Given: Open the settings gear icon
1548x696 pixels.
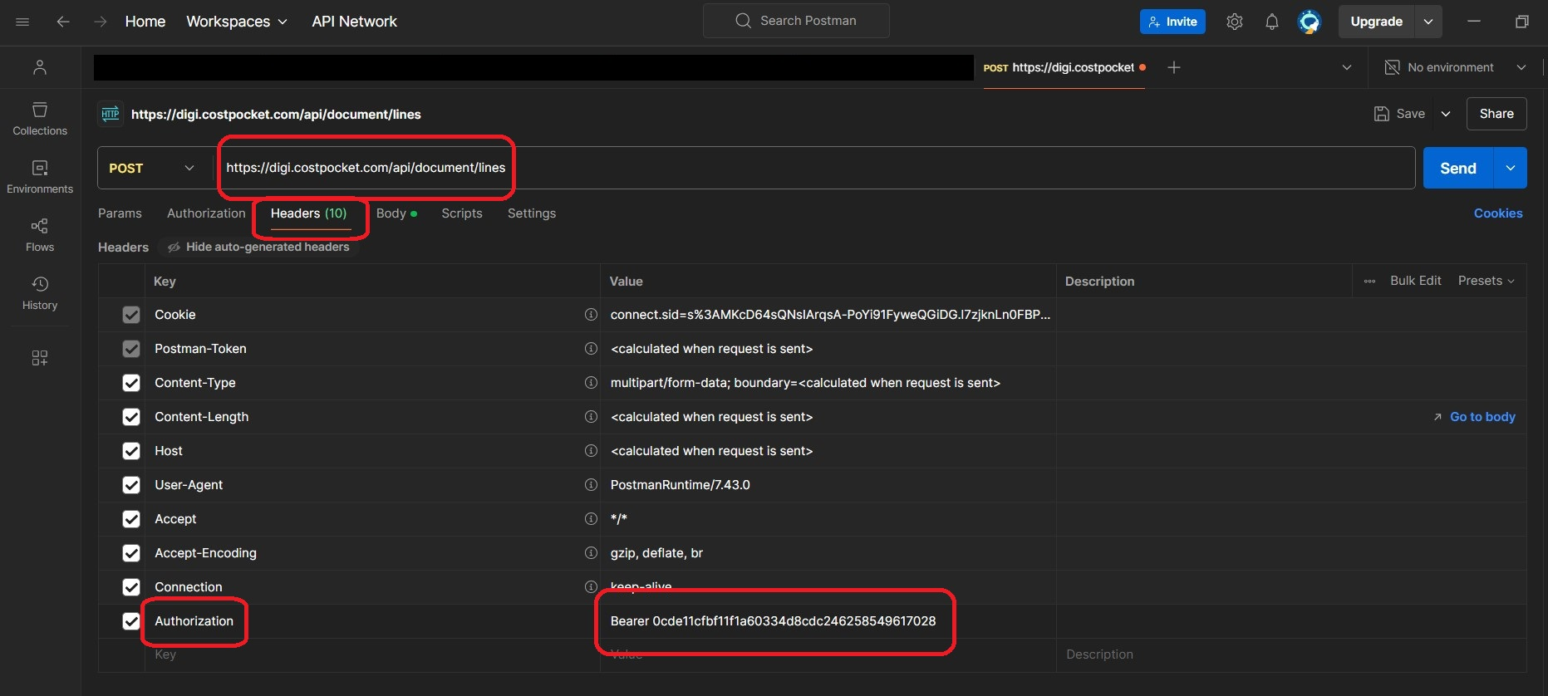Looking at the screenshot, I should click(1234, 22).
